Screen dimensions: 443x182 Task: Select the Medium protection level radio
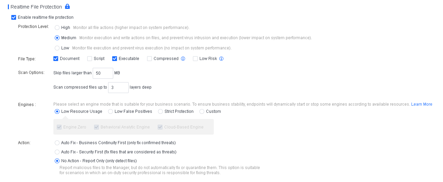[57, 38]
